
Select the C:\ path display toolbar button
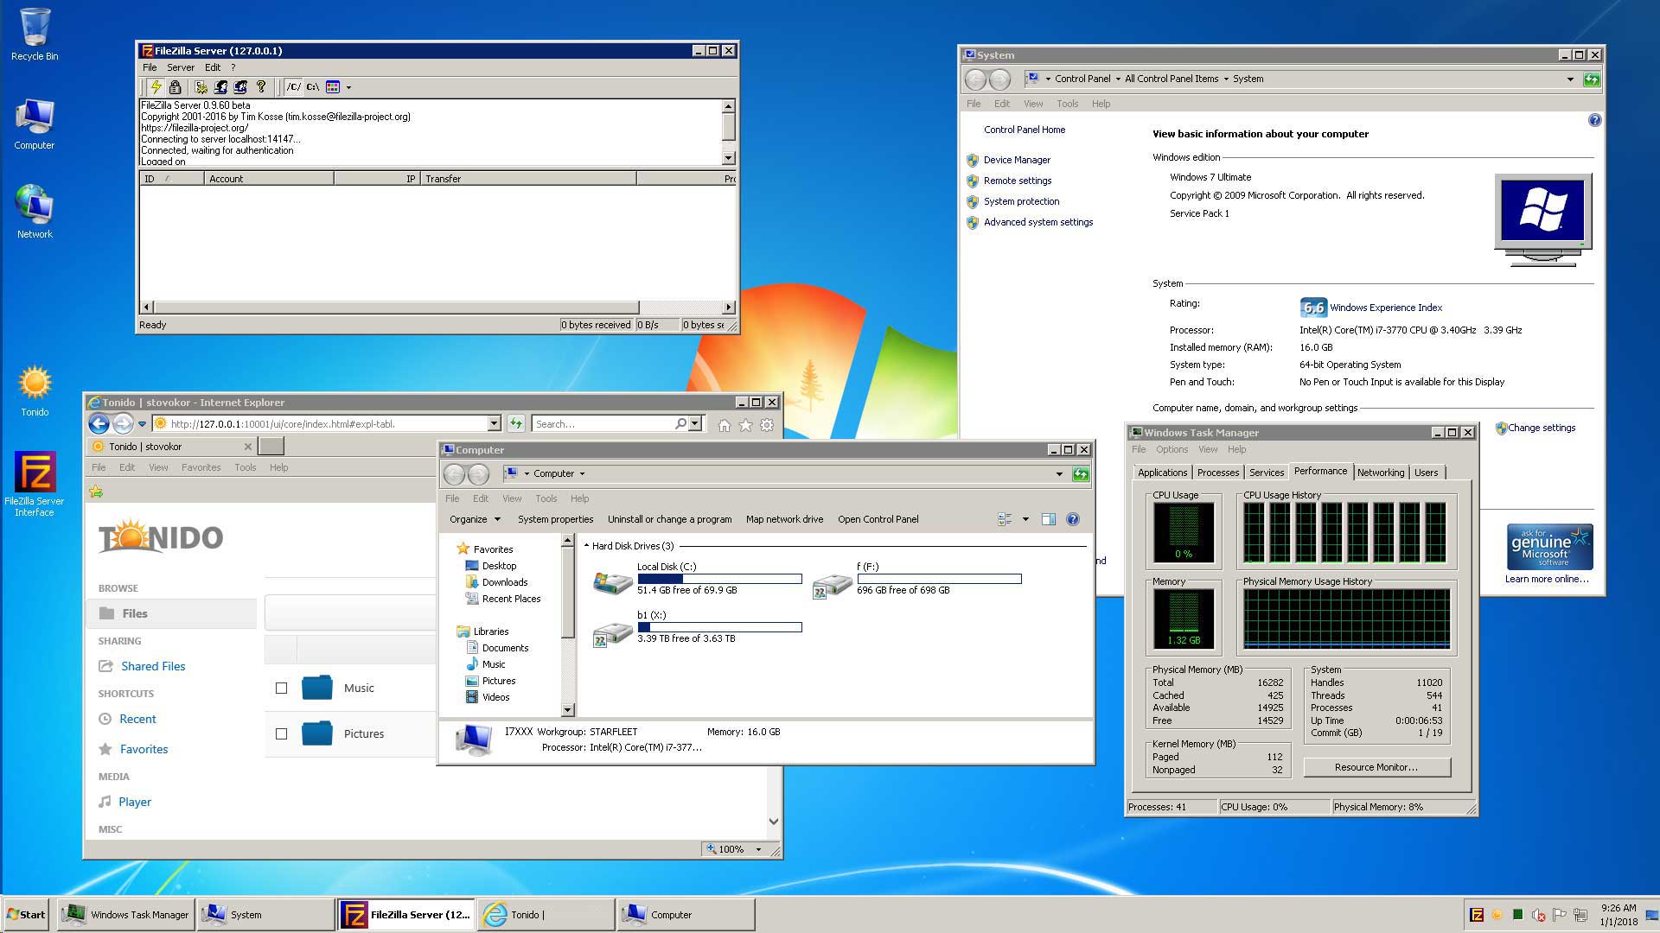click(x=313, y=87)
